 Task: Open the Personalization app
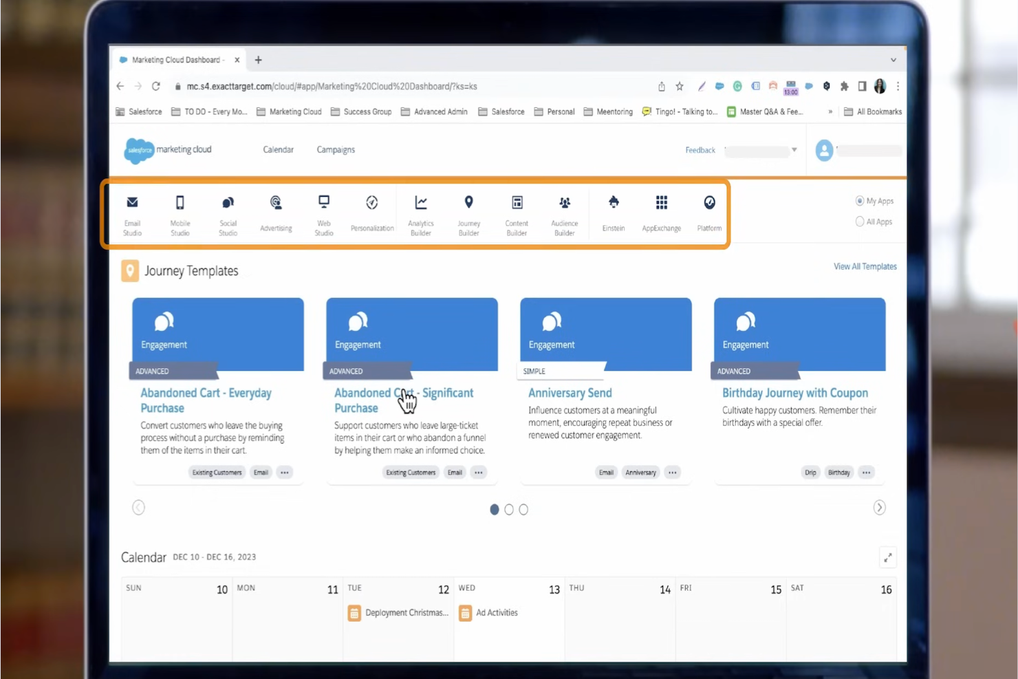point(372,214)
